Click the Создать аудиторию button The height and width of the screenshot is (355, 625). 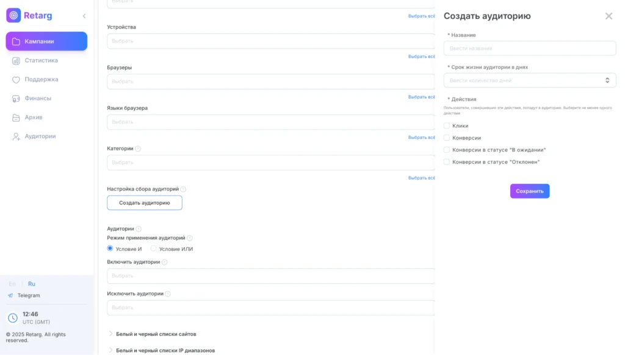[145, 203]
